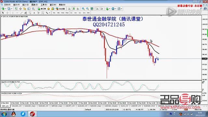Switch chart to bar chart mode
This screenshot has width=208, height=117.
69,9
